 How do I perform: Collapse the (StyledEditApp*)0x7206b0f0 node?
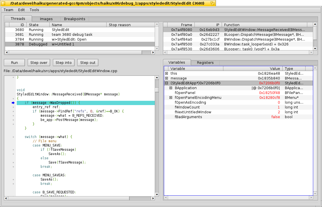pyautogui.click(x=167, y=83)
